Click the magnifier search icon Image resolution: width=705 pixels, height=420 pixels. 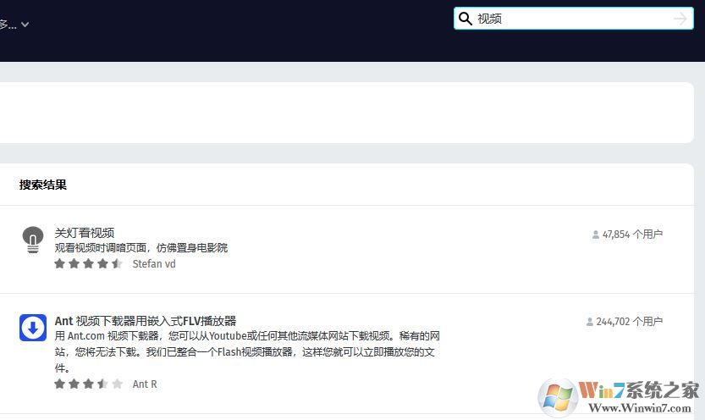[465, 19]
